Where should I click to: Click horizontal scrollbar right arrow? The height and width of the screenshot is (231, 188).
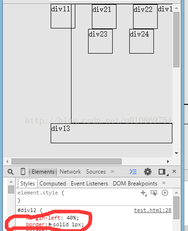(x=168, y=162)
